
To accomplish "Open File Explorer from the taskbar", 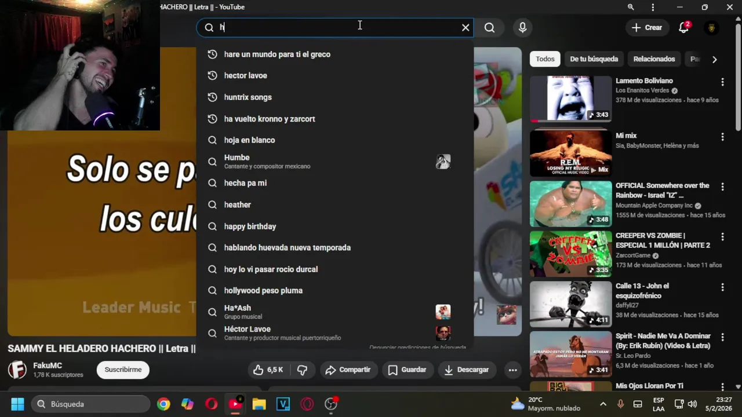I will tap(259, 404).
